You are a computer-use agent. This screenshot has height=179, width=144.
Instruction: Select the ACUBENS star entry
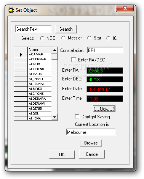(40, 69)
